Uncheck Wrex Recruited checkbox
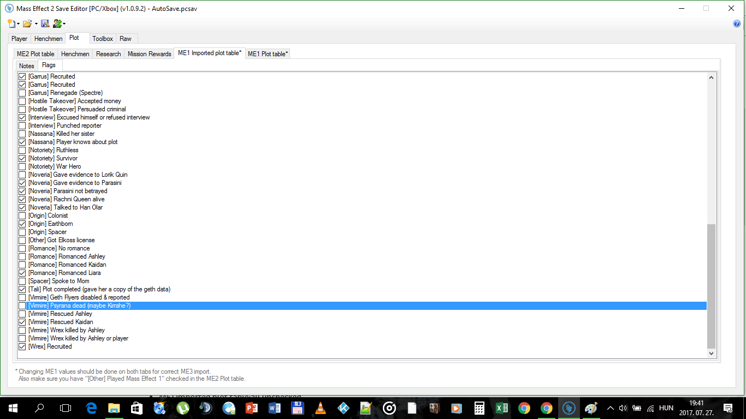746x419 pixels. pyautogui.click(x=22, y=346)
